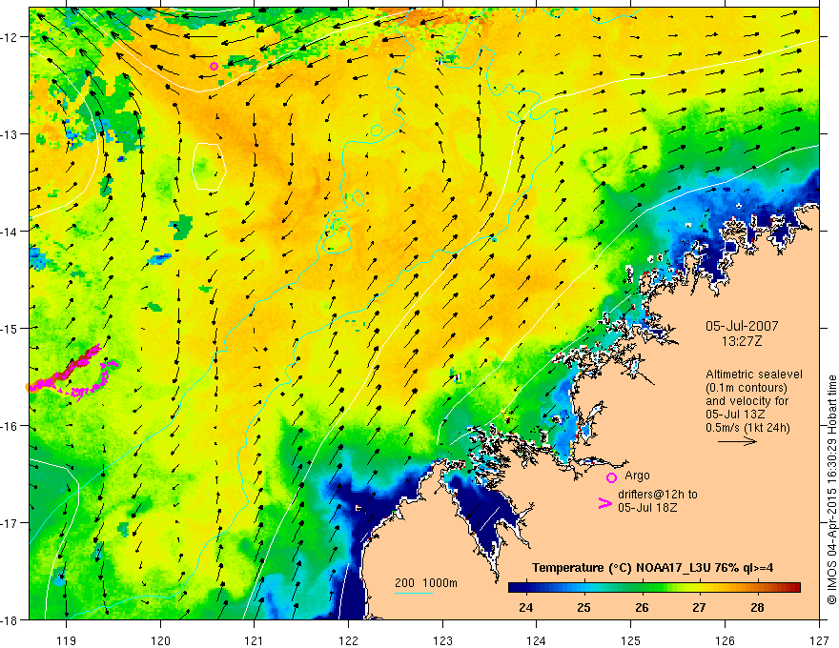
Task: Click the 'Temperature (°C) NOAA17_L3U 76% ql>=4' title
Action: pyautogui.click(x=652, y=568)
